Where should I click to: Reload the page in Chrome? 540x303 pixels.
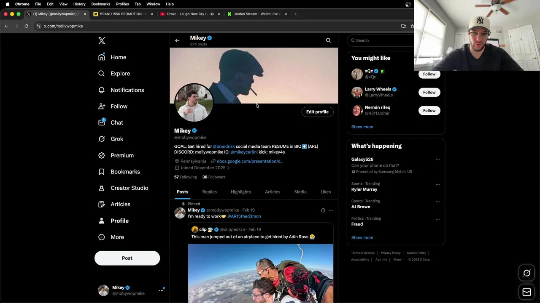26,26
